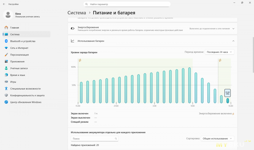Click the Slava user profile avatar
Image resolution: width=254 pixels, height=150 pixels.
[8, 15]
